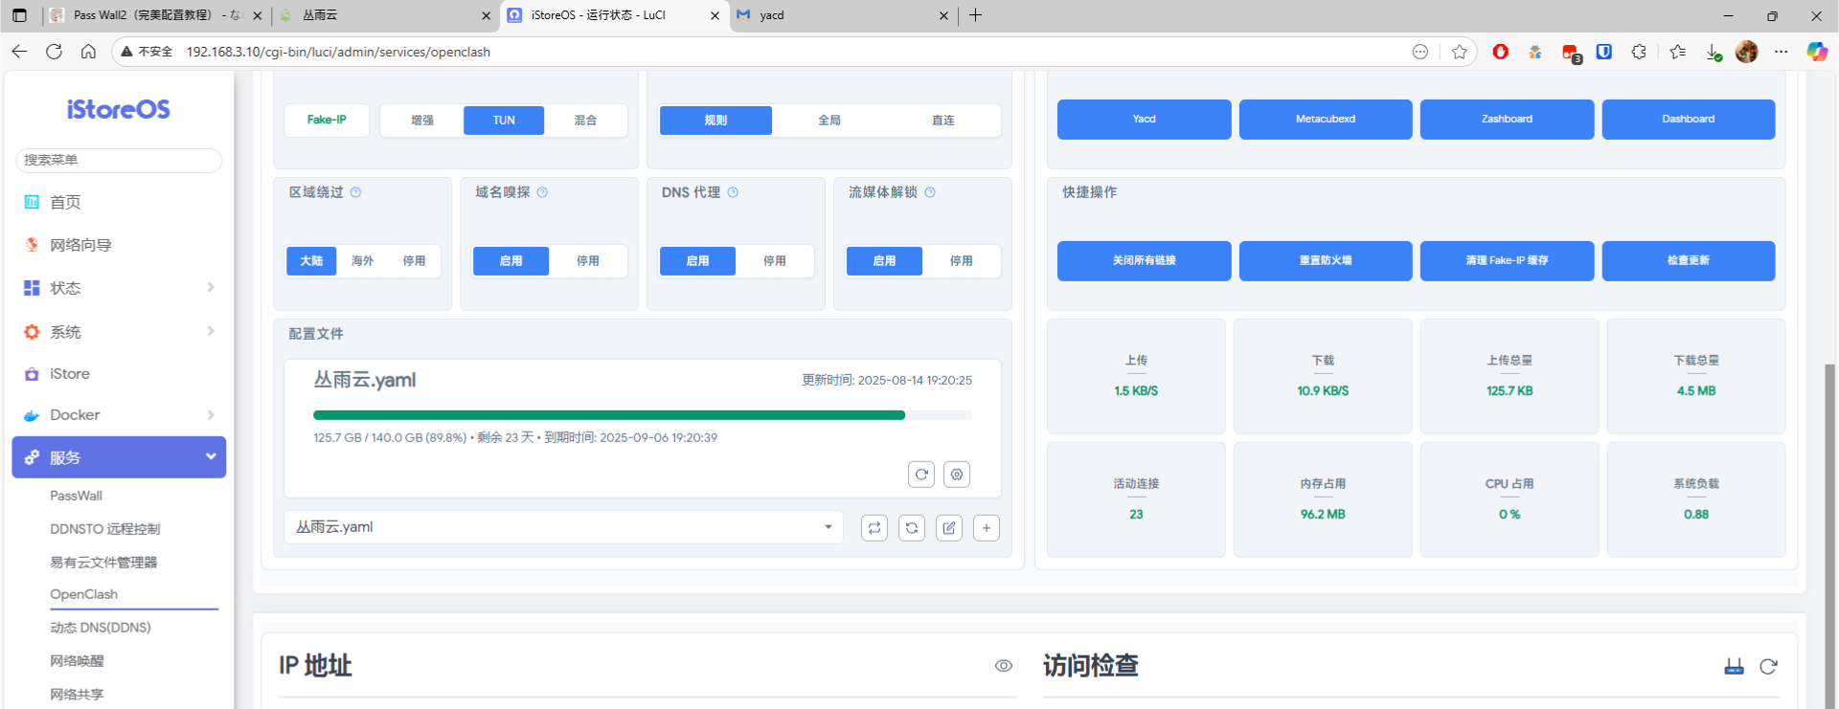Click the help icon next to 流媒体解锁
Viewport: 1839px width, 709px height.
(x=930, y=192)
